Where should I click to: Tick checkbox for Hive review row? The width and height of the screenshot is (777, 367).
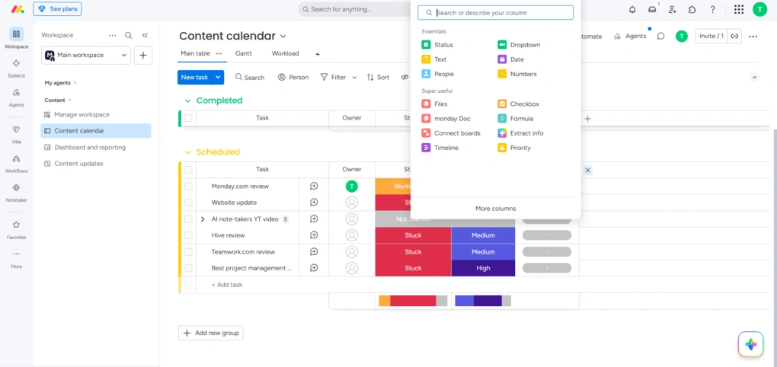[188, 235]
